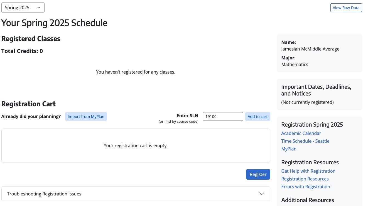
Task: Click inside the empty Registration Cart area
Action: click(x=136, y=145)
